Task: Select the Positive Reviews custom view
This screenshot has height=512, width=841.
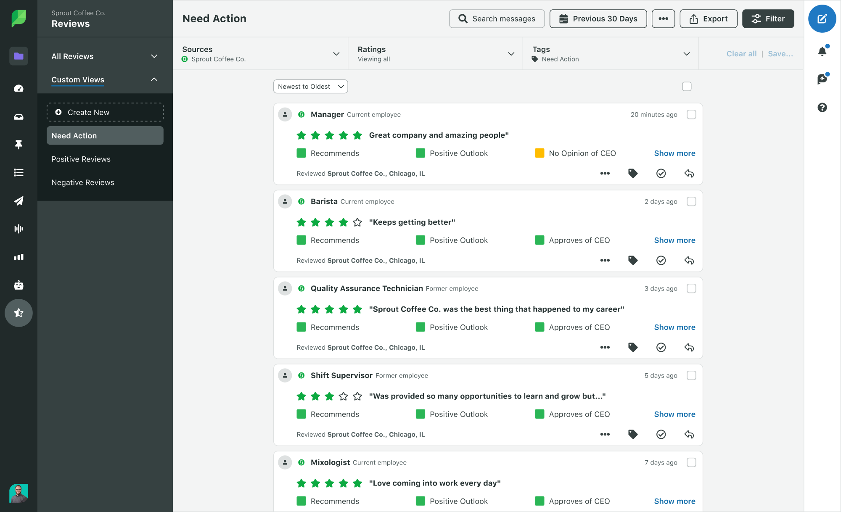Action: [80, 158]
